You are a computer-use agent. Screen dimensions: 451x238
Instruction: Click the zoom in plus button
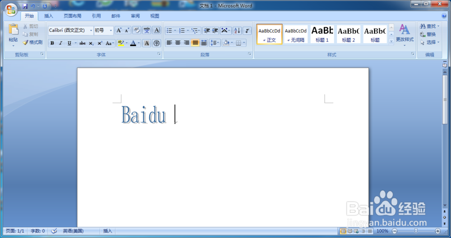click(x=438, y=231)
